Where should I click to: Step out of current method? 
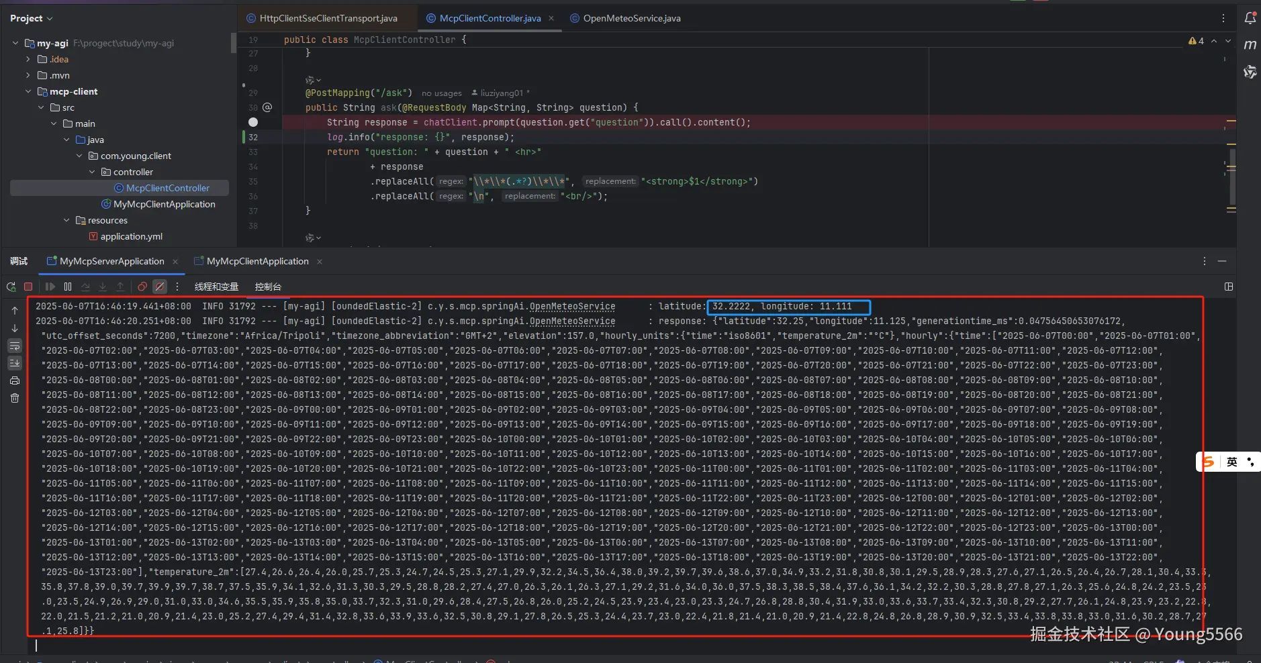[x=120, y=287]
